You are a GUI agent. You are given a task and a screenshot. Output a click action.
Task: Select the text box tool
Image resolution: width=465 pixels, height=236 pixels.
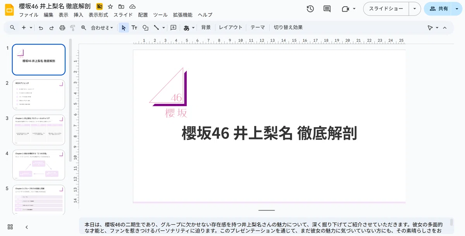click(134, 28)
